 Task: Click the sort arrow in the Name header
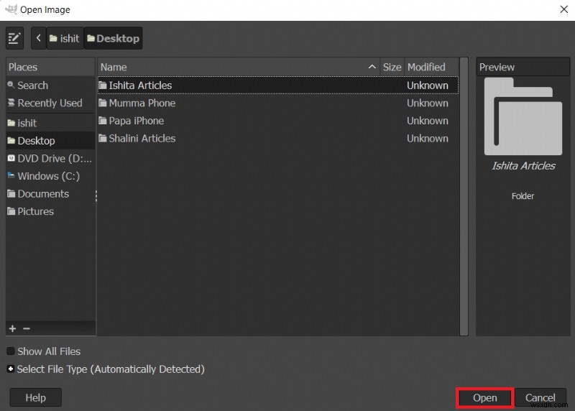(372, 67)
